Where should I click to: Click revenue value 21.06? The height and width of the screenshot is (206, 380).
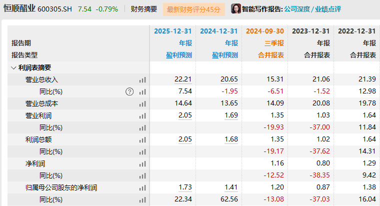(x=321, y=79)
